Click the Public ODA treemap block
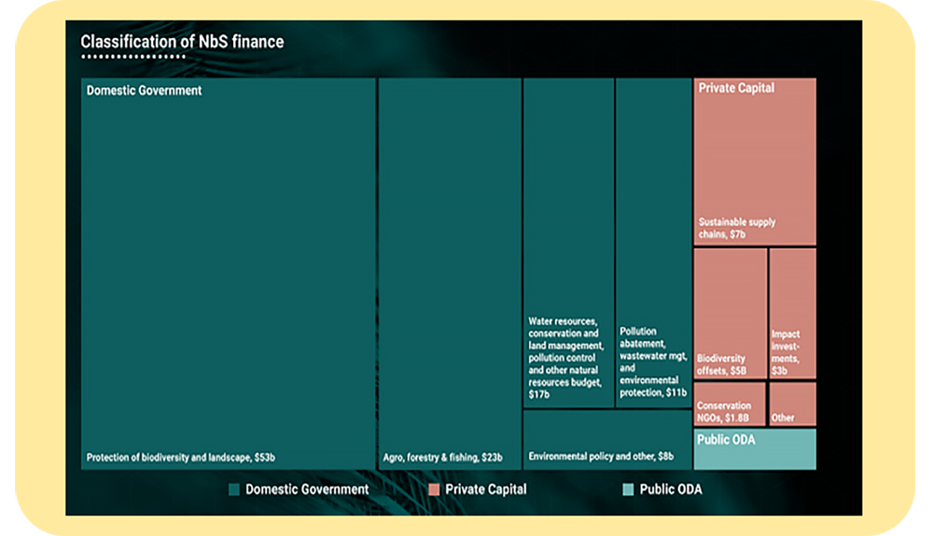The height and width of the screenshot is (536, 933). (x=754, y=449)
